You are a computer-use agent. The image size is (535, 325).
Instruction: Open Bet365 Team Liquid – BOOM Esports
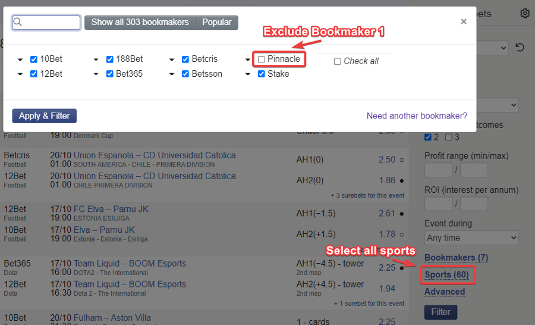pos(130,264)
